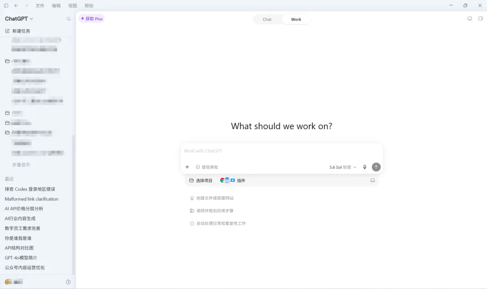Screen dimensions: 487x289
Task: Click the 获取 Plus button
Action: [92, 18]
